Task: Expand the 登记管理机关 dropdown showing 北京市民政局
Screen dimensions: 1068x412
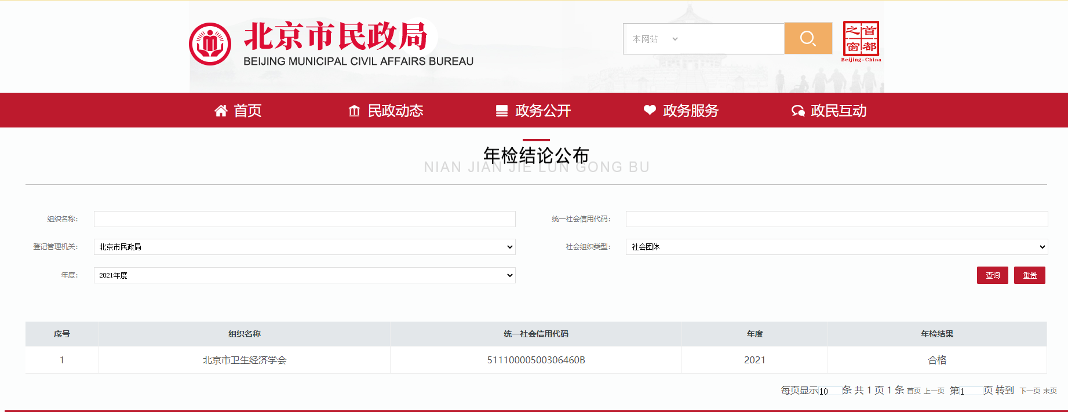Action: point(305,247)
